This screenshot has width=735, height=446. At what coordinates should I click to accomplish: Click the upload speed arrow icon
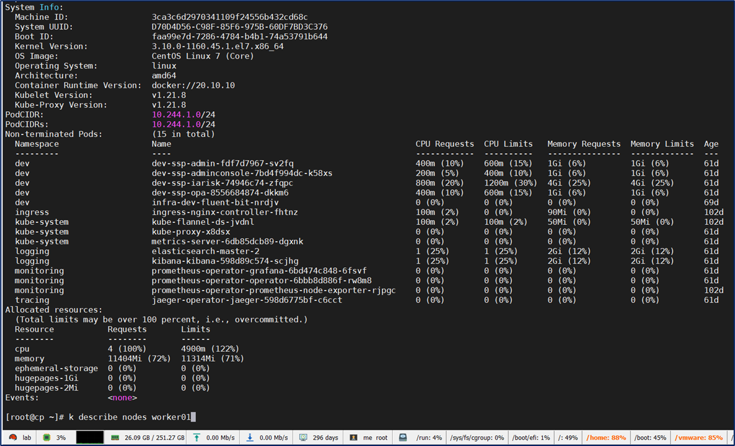point(196,438)
